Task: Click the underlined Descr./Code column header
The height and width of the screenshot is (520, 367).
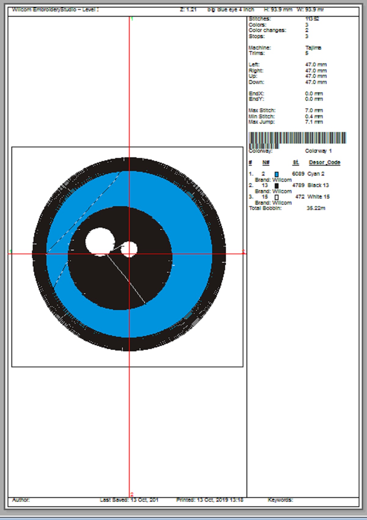Action: [324, 163]
